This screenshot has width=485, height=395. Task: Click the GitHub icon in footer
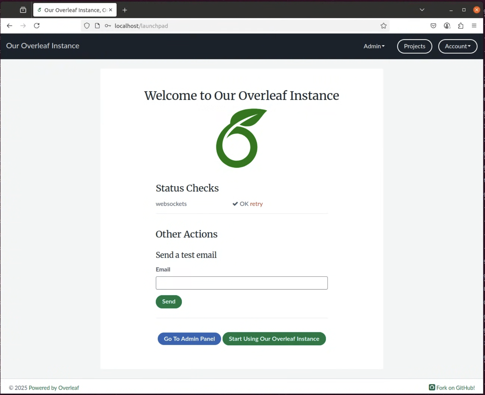pos(432,388)
